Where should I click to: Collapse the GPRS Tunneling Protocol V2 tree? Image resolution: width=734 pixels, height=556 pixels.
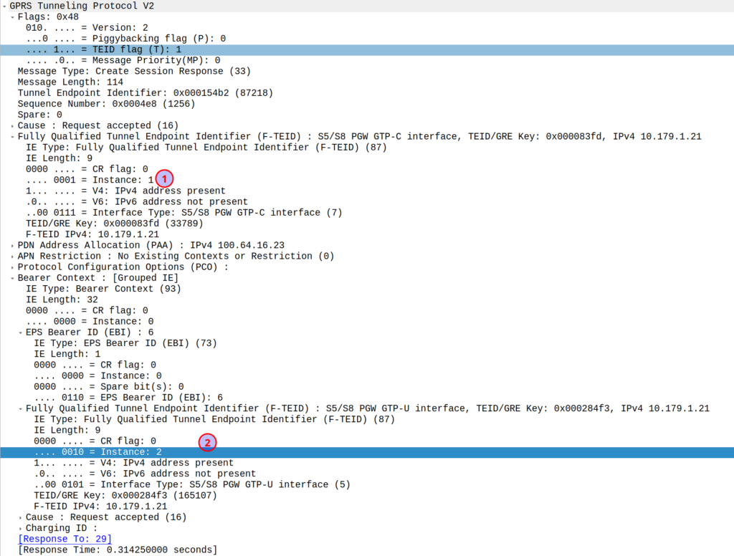(x=4, y=6)
